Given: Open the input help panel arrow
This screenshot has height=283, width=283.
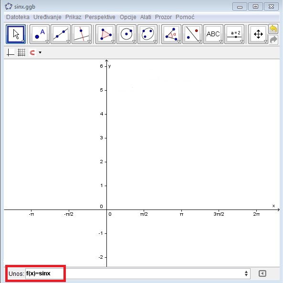Looking at the screenshot, I should tap(262, 273).
